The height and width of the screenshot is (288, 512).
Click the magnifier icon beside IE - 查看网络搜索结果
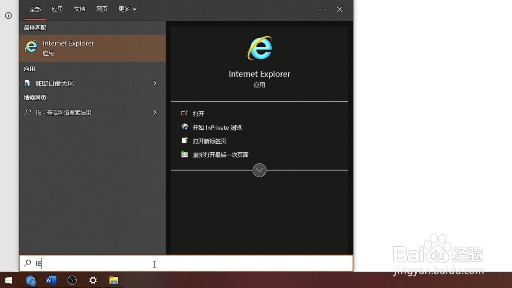[x=28, y=112]
